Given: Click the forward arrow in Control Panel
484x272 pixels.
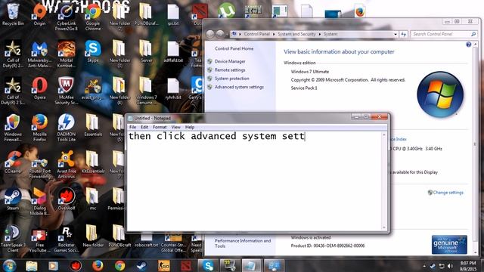Looking at the screenshot, I should coord(220,34).
